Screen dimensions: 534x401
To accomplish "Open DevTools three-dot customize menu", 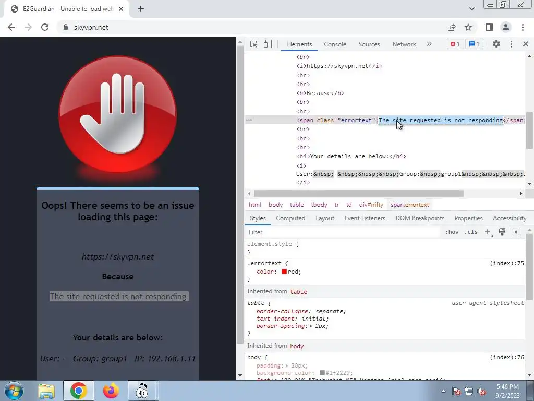I will pos(511,44).
